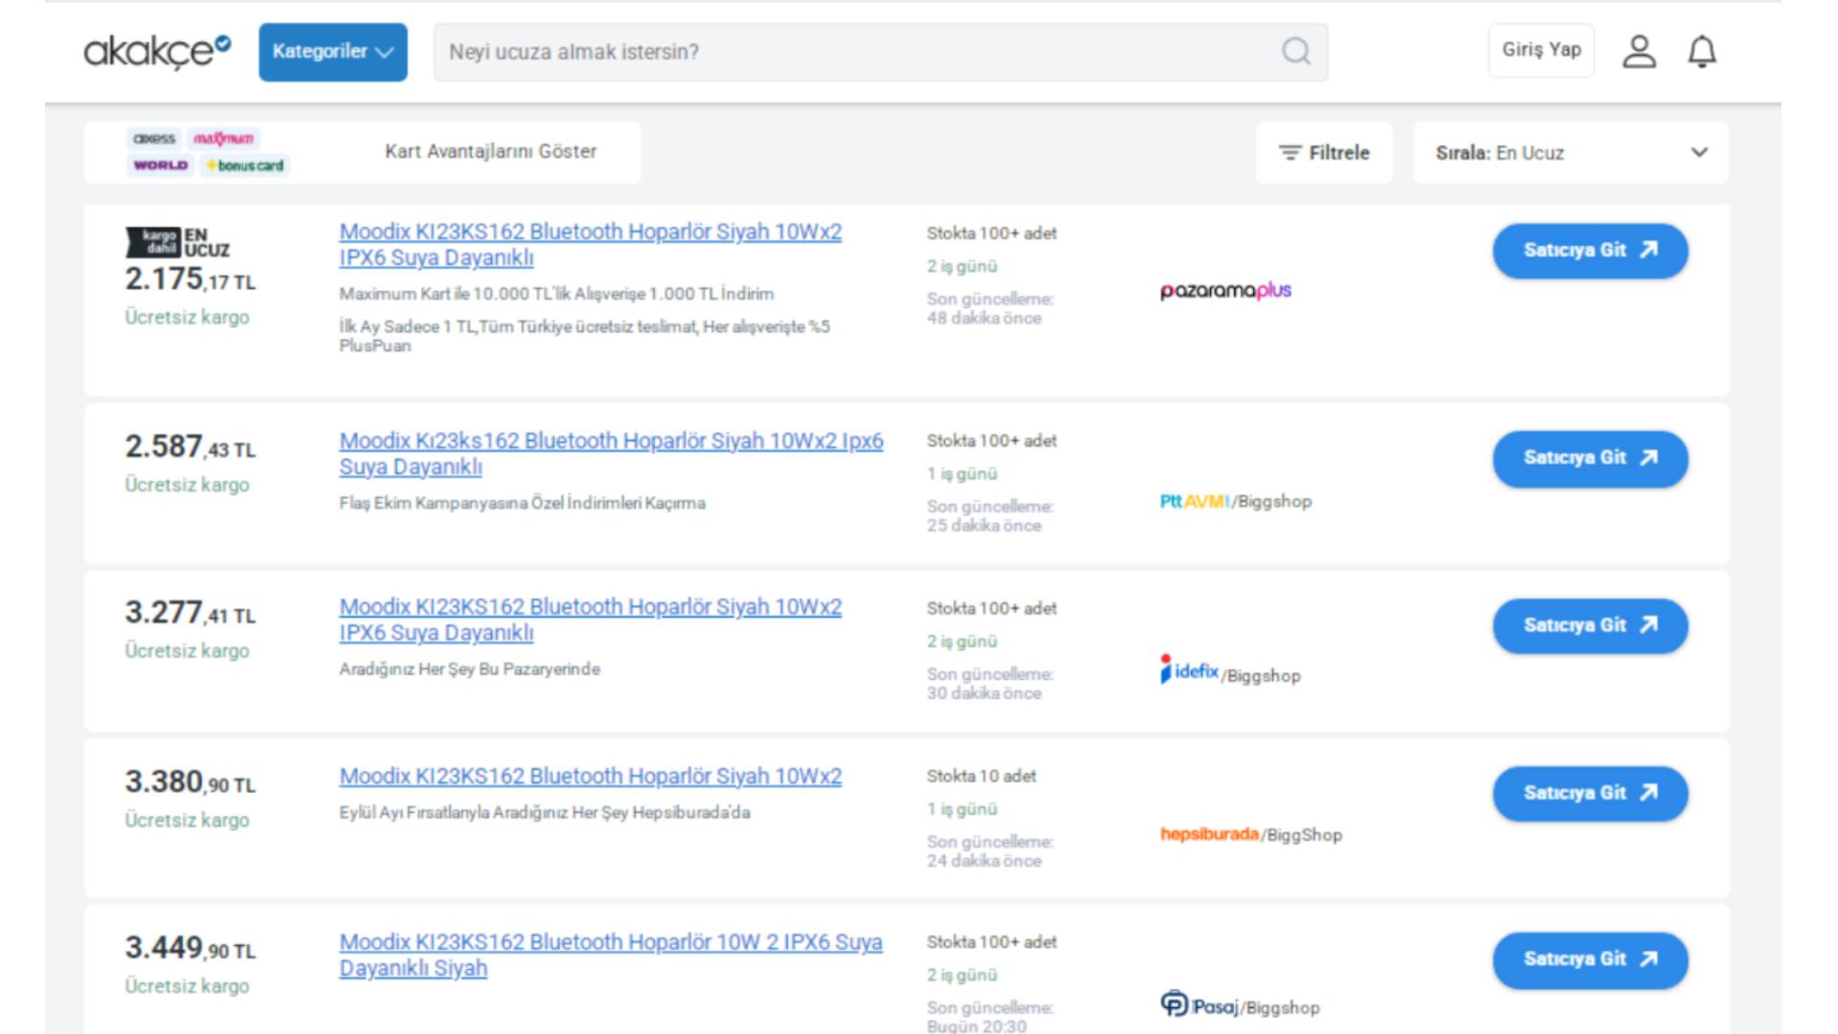Expand the Kategoriler dropdown
This screenshot has height=1034, width=1838.
(x=332, y=52)
